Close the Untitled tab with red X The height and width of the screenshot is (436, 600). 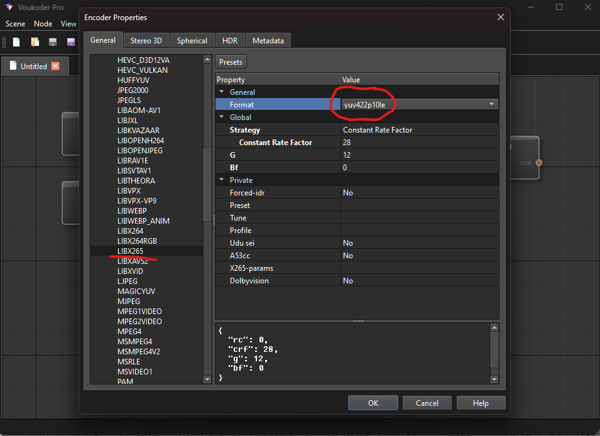[55, 66]
